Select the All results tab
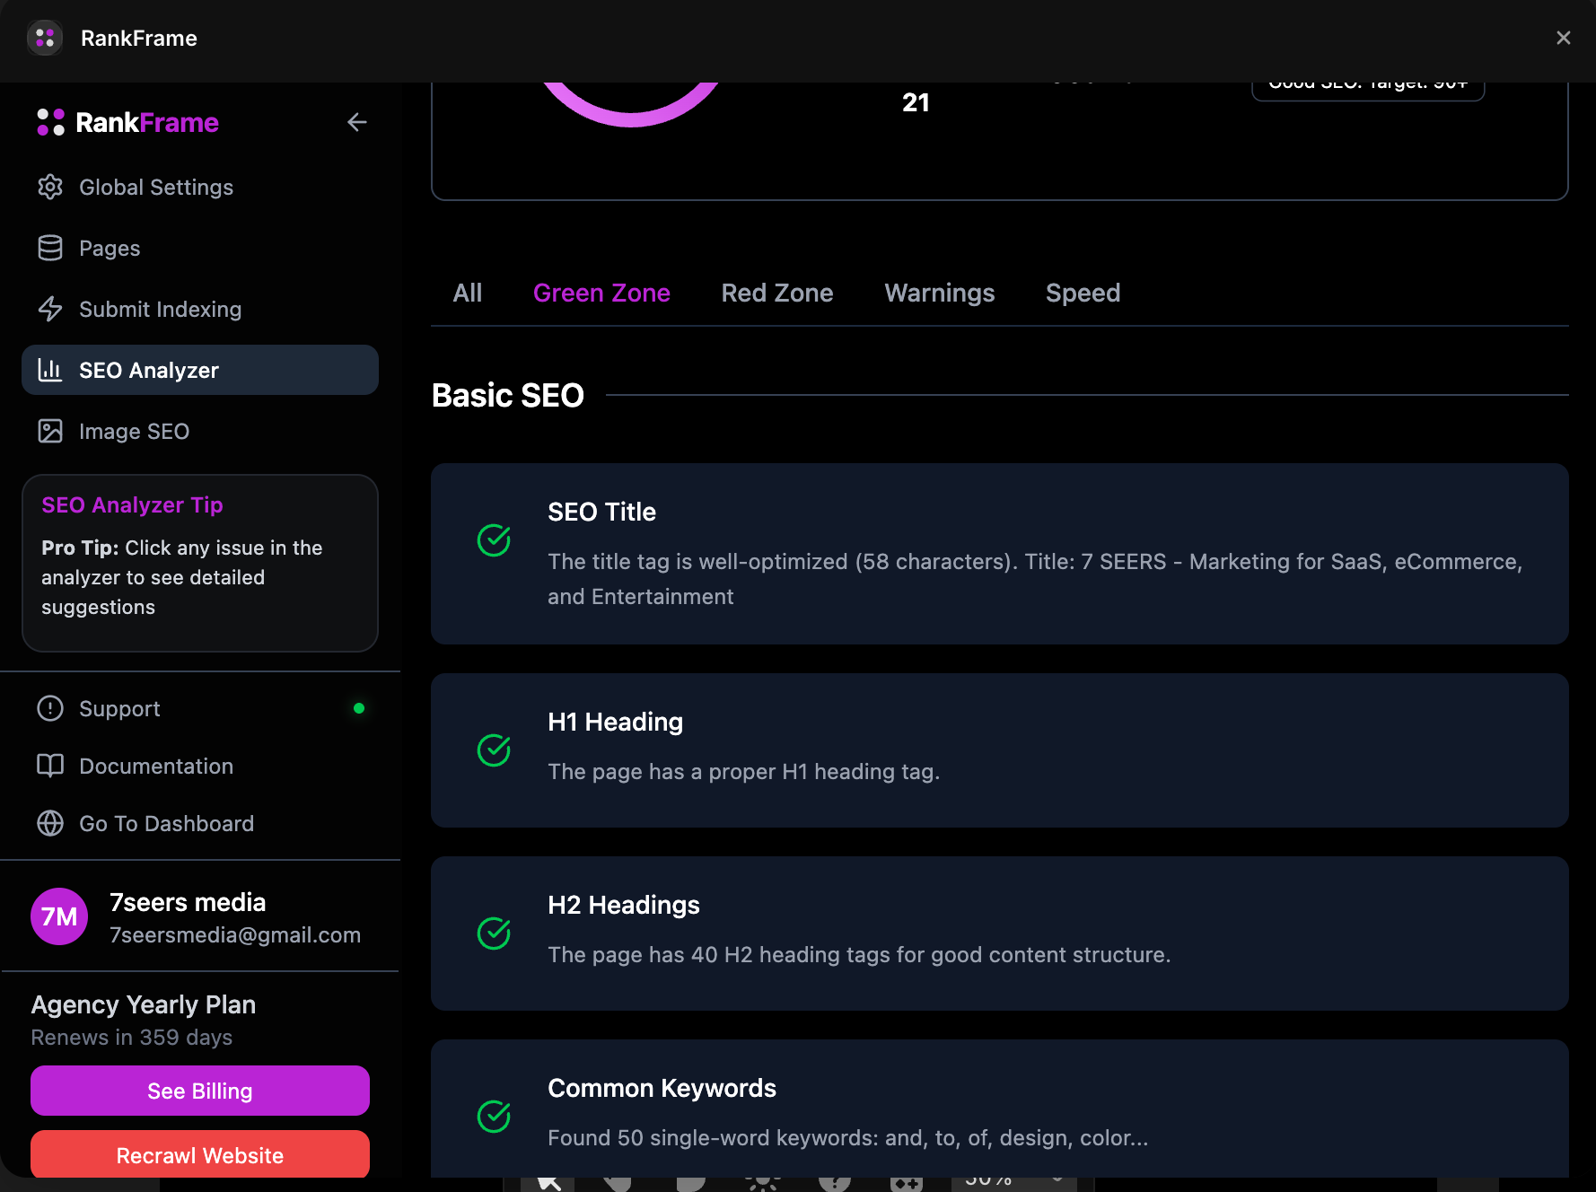1596x1192 pixels. (x=467, y=293)
